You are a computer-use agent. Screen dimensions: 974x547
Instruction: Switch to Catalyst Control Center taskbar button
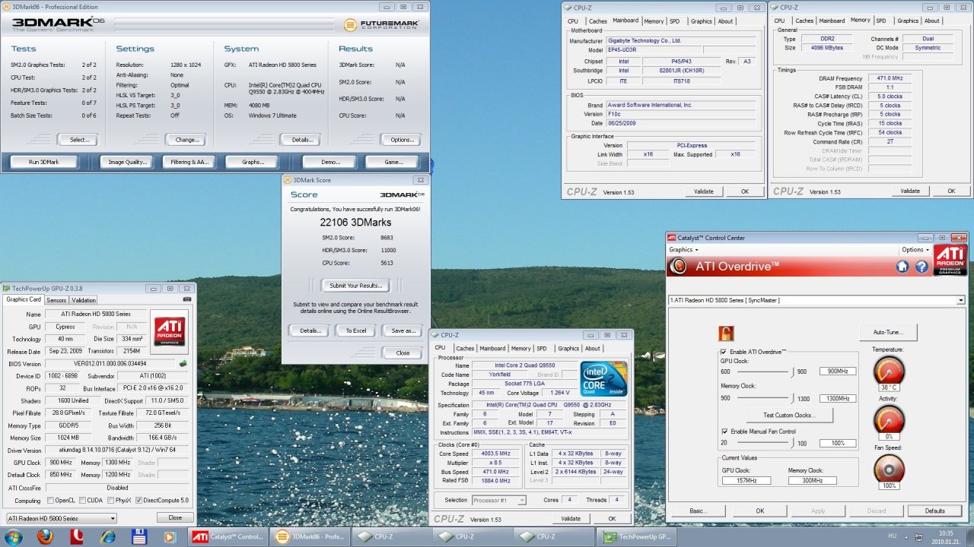coord(227,536)
